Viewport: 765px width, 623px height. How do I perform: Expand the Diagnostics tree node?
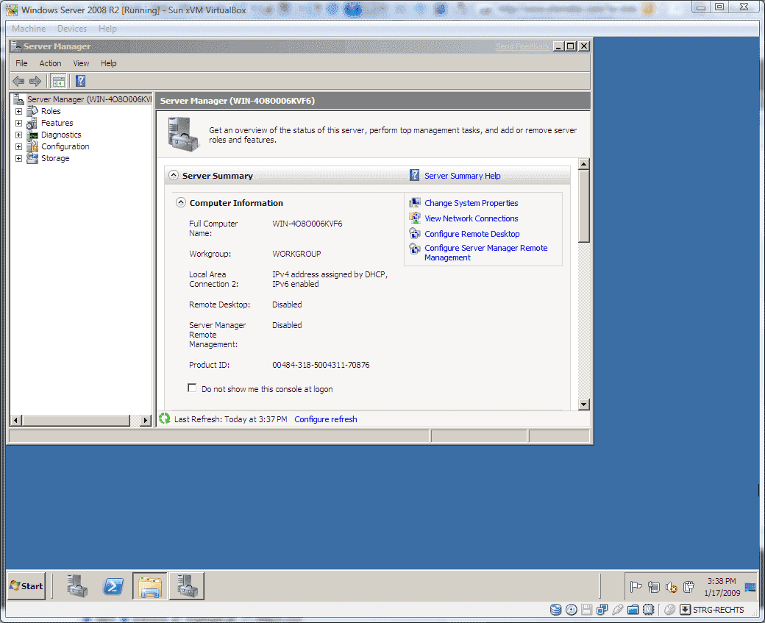(x=18, y=135)
